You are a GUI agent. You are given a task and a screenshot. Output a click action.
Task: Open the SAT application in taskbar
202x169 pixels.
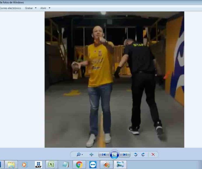(39, 165)
